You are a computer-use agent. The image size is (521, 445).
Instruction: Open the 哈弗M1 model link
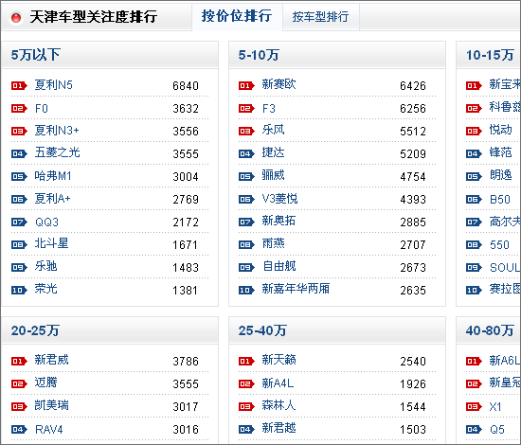pos(53,176)
